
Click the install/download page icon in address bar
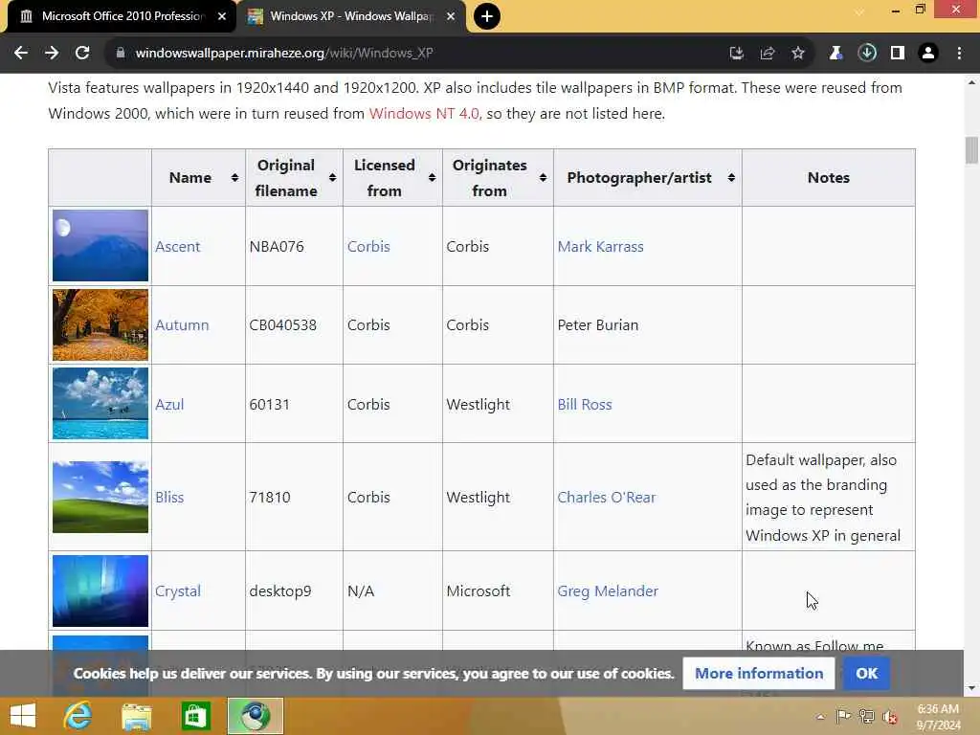(x=737, y=54)
